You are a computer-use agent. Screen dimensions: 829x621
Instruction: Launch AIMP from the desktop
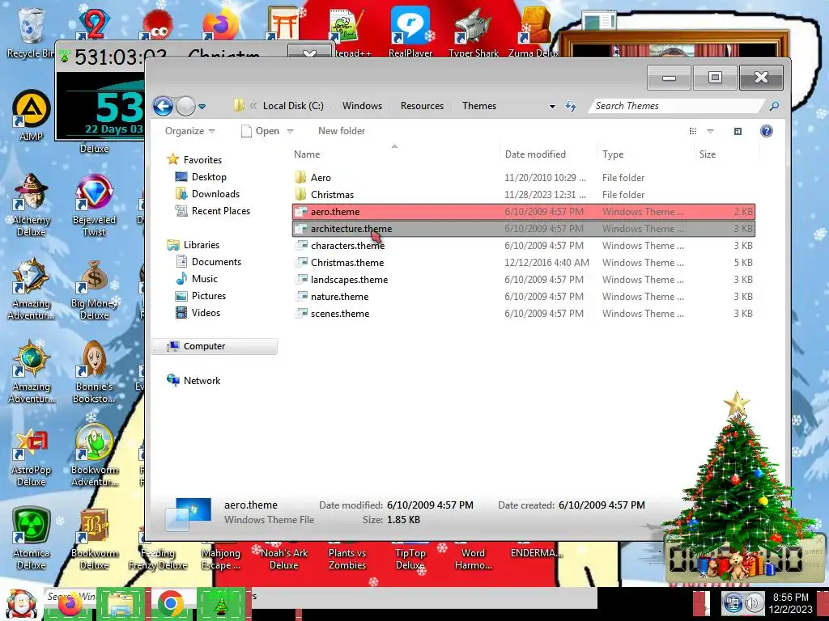point(31,115)
